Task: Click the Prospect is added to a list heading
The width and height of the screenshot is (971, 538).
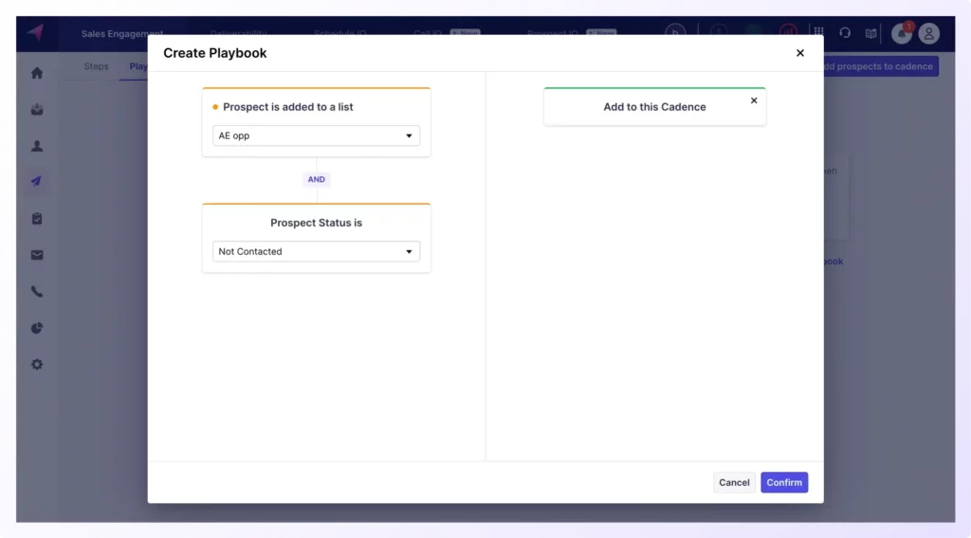Action: [x=288, y=107]
